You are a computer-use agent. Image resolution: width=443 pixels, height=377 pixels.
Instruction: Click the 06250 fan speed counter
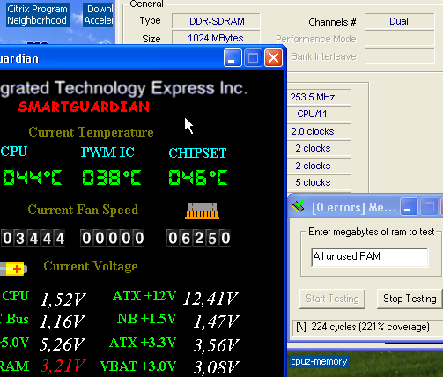[199, 238]
